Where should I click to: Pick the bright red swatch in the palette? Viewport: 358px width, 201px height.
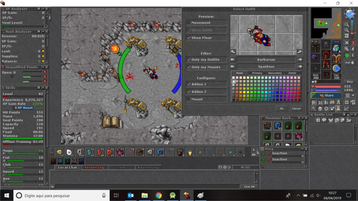pyautogui.click(x=299, y=92)
